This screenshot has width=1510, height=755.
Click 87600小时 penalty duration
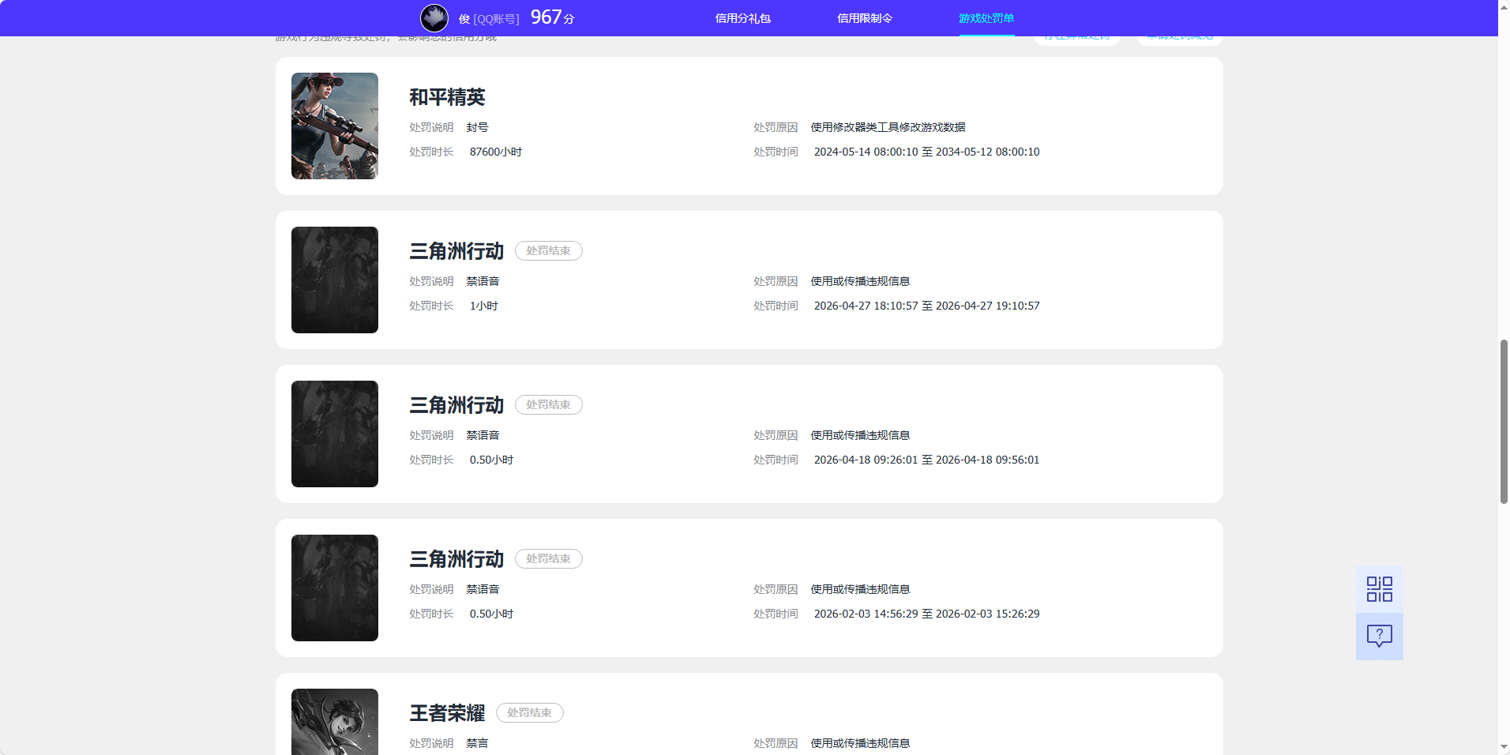(496, 152)
